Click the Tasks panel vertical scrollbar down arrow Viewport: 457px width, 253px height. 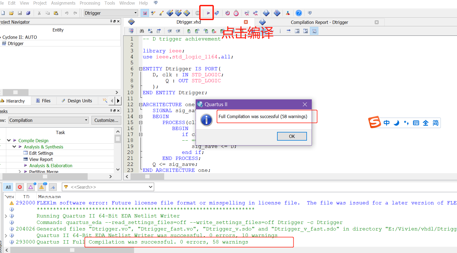(x=118, y=169)
